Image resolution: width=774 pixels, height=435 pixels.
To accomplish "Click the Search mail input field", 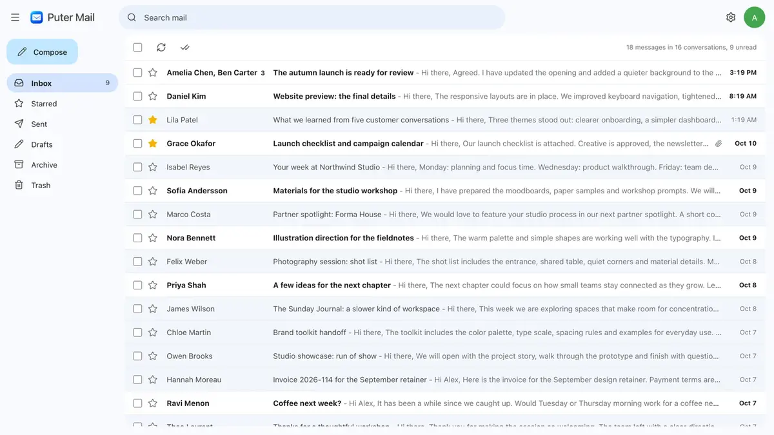I will click(312, 17).
